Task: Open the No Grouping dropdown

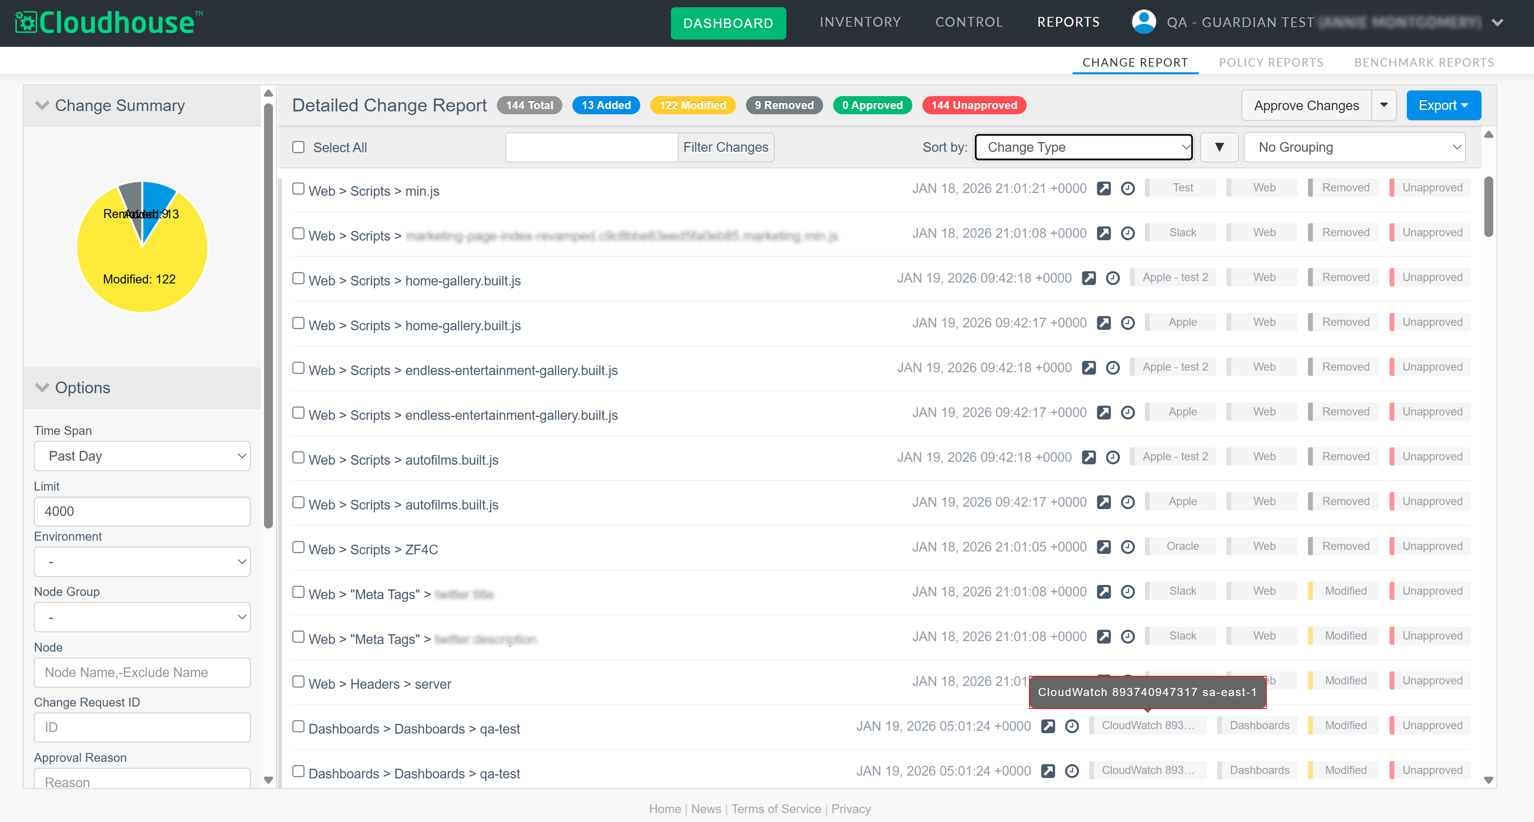Action: coord(1354,147)
